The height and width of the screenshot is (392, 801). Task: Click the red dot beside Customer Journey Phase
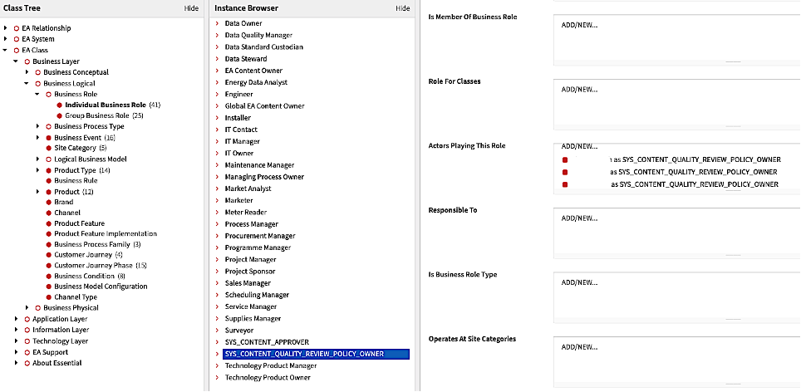click(48, 266)
